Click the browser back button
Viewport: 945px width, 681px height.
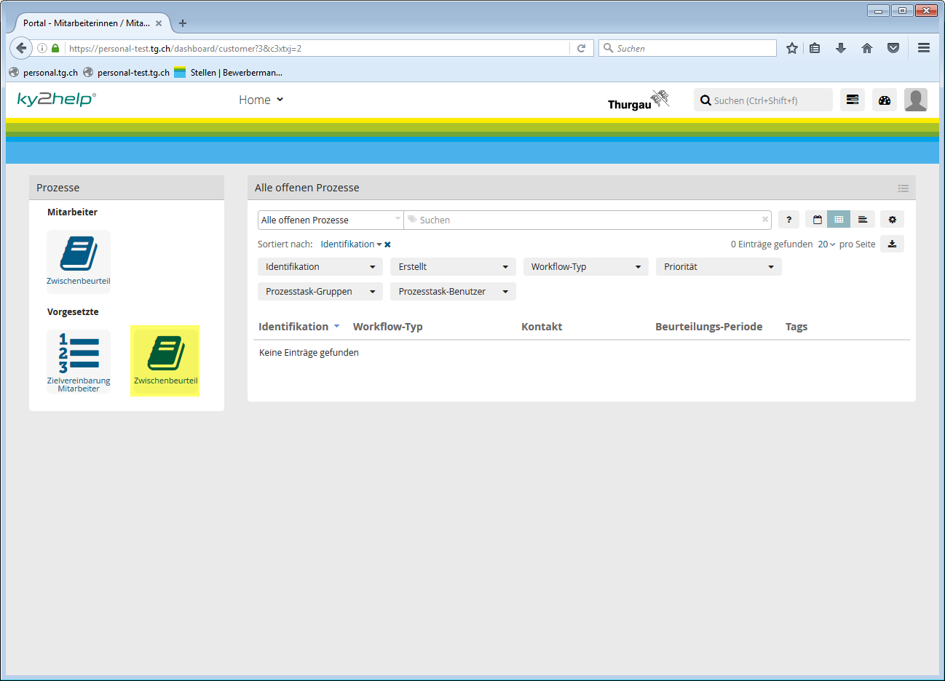21,48
